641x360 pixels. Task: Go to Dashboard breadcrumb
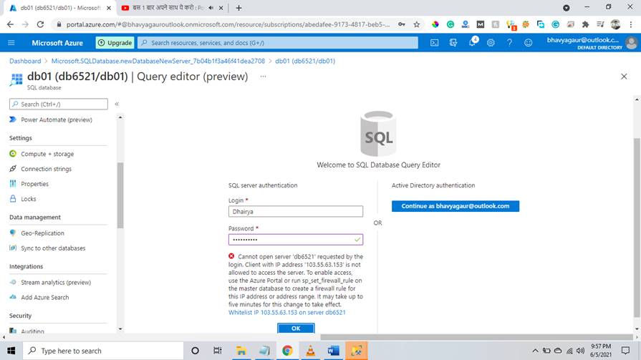pos(25,61)
